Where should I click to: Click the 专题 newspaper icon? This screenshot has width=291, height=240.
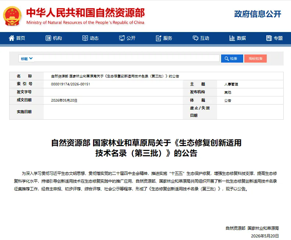pyautogui.click(x=269, y=38)
